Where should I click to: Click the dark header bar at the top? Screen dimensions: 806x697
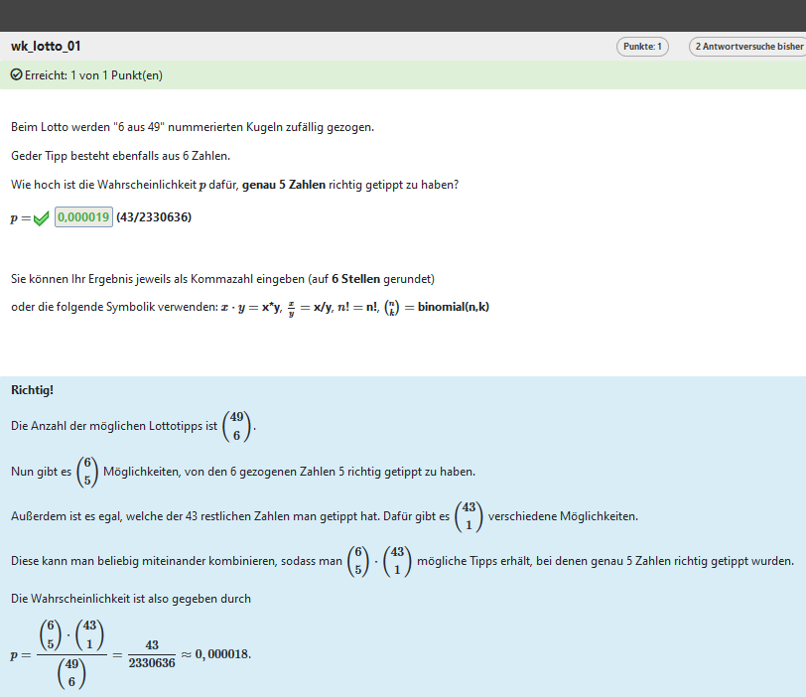(403, 15)
